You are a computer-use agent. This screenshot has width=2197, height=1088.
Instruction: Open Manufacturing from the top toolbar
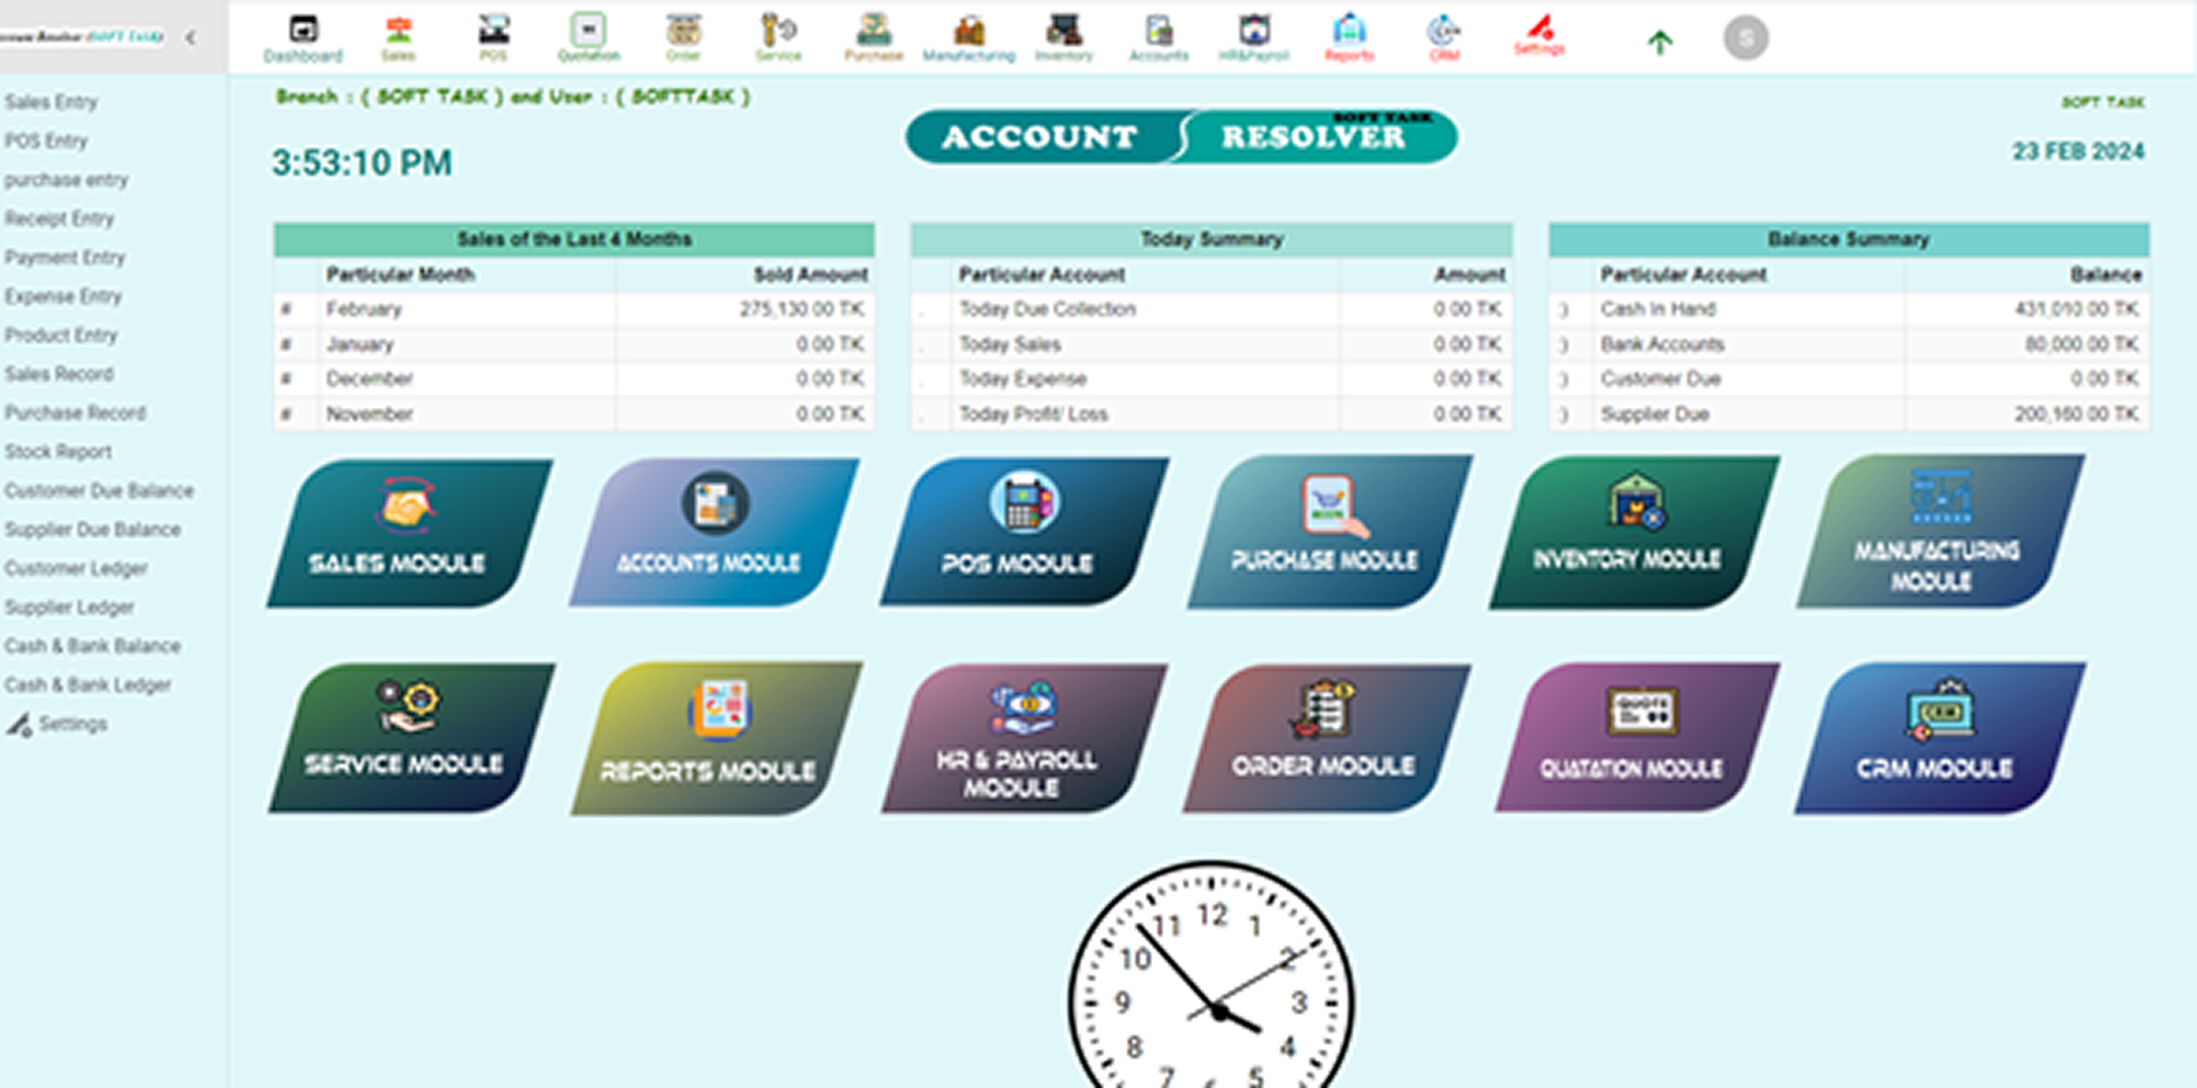969,38
